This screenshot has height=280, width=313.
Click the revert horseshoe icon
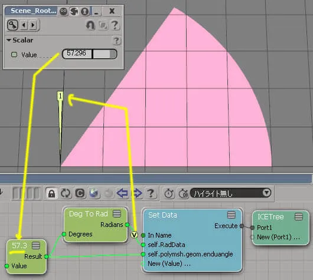pos(90,25)
